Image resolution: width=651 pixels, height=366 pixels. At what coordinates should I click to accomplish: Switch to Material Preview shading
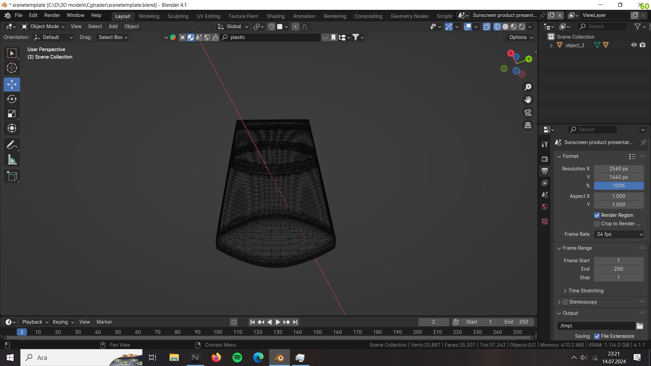514,26
